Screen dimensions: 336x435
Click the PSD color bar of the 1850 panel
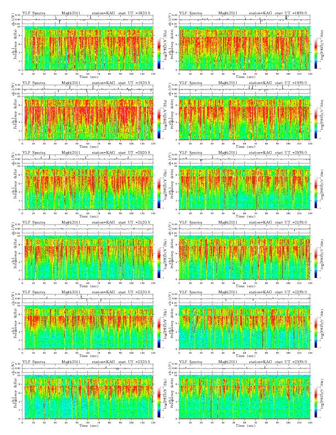316,53
